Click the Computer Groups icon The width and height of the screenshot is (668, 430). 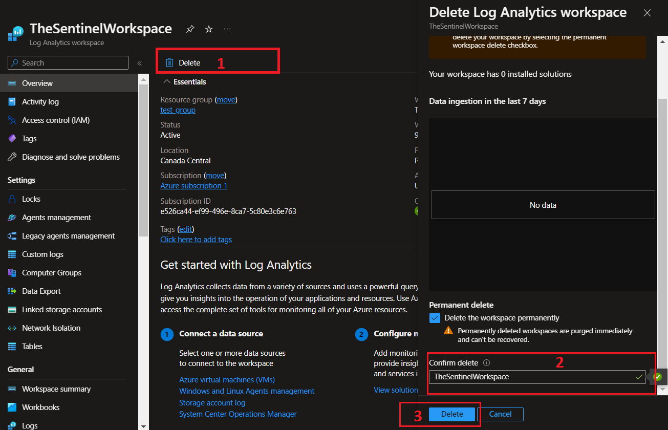12,272
